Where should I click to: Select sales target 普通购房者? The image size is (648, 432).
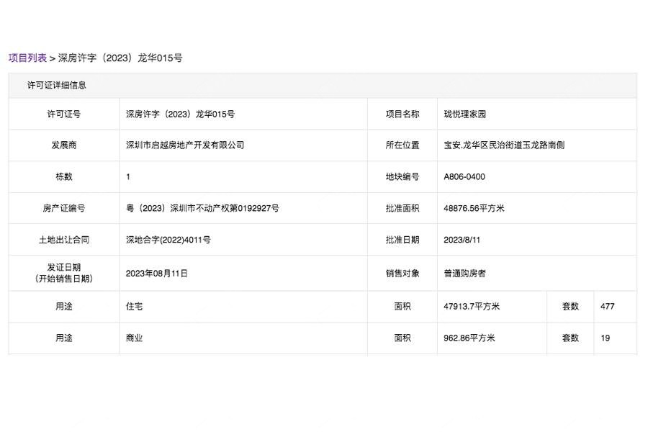pyautogui.click(x=465, y=274)
